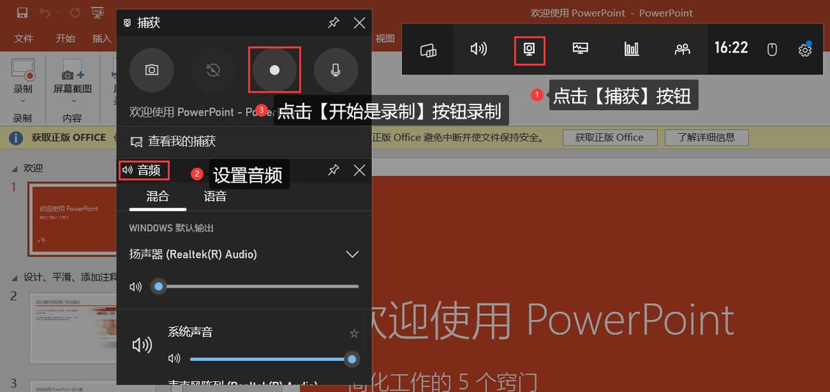
Task: Mute 系统声音 via its small speaker icon
Action: pos(174,359)
